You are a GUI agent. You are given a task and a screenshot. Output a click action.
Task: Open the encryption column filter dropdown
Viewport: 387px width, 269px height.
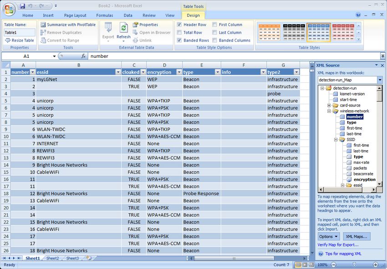(x=179, y=72)
